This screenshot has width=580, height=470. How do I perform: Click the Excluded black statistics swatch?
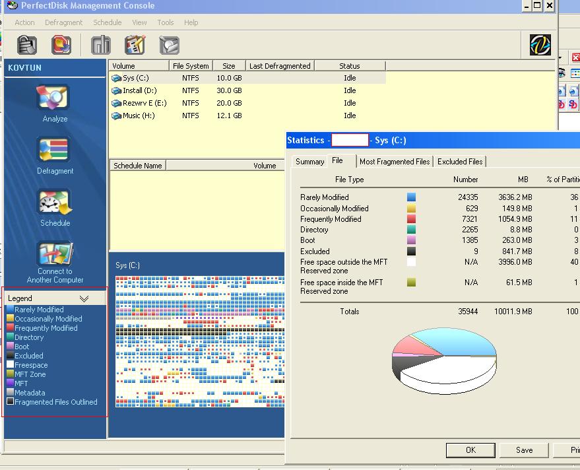[411, 252]
